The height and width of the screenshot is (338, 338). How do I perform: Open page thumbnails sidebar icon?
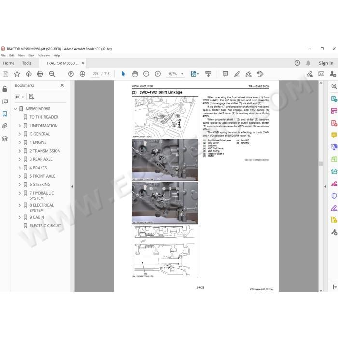pos(5,101)
